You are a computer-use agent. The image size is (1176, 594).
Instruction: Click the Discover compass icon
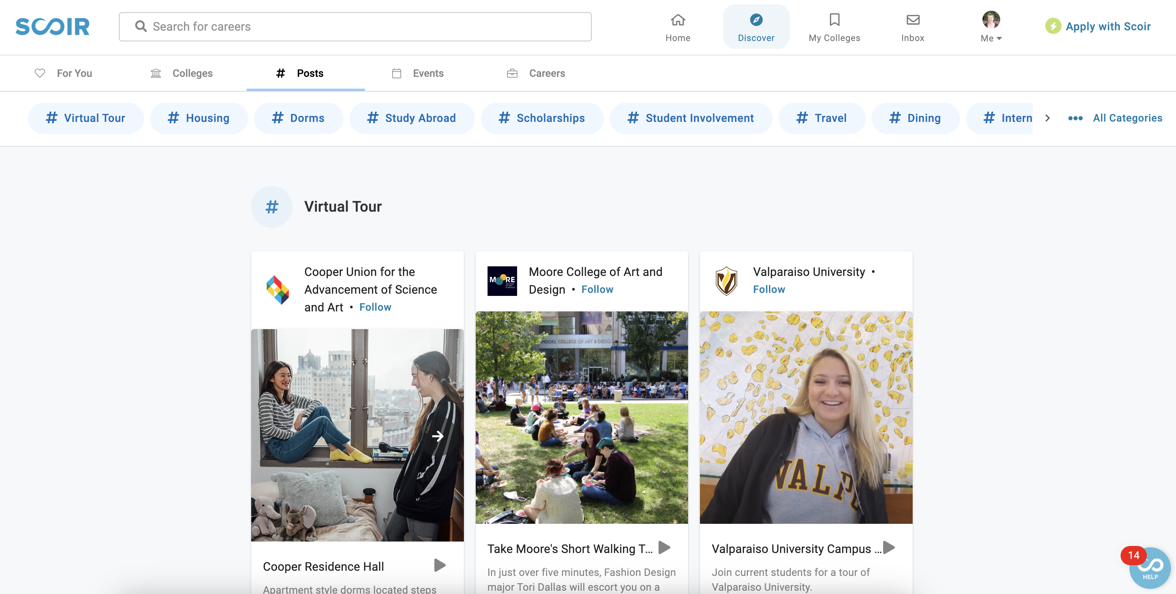(x=756, y=20)
